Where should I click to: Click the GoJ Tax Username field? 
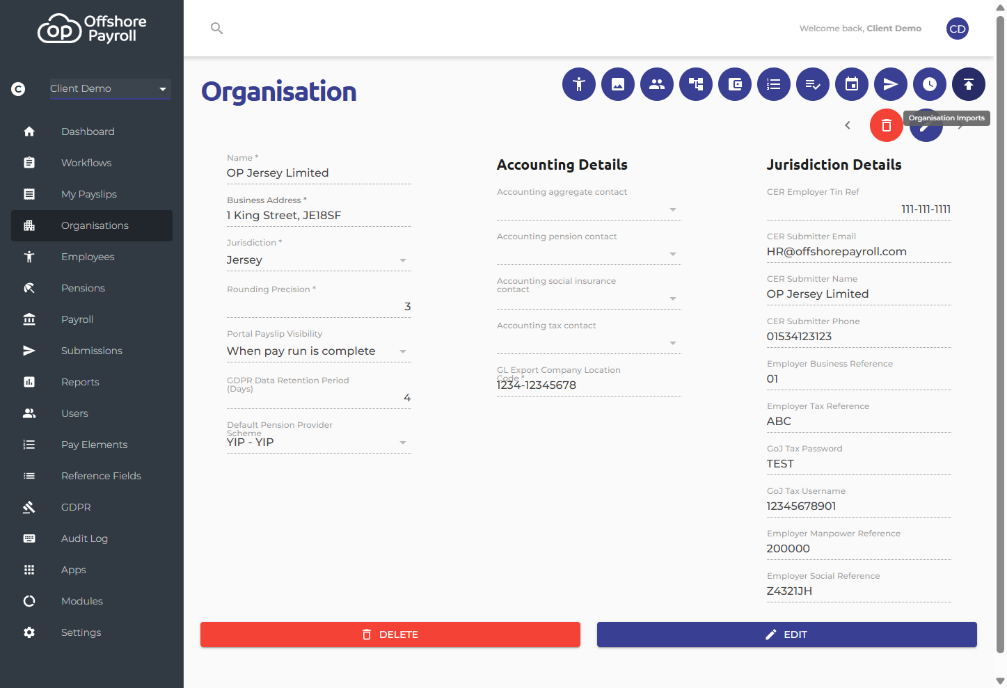[x=859, y=506]
